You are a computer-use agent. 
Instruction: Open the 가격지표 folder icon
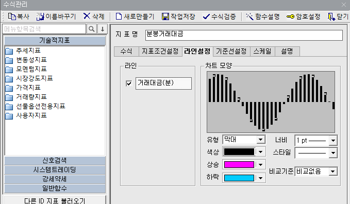[9, 88]
